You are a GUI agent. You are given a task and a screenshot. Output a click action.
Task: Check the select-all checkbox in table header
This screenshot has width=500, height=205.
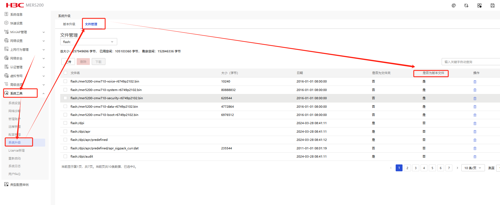(x=65, y=73)
